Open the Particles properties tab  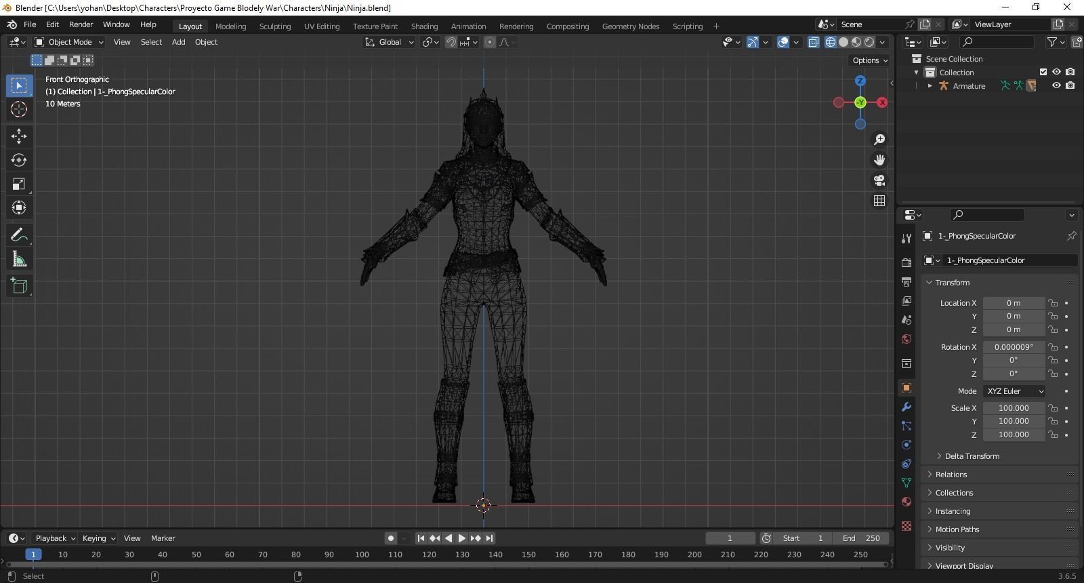[x=906, y=426]
